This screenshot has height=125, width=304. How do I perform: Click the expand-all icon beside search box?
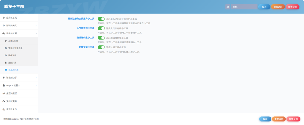228,7
